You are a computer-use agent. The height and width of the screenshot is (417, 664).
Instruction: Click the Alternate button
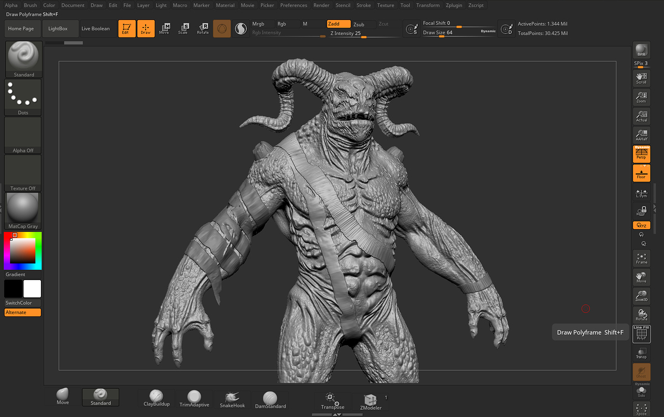click(x=23, y=313)
